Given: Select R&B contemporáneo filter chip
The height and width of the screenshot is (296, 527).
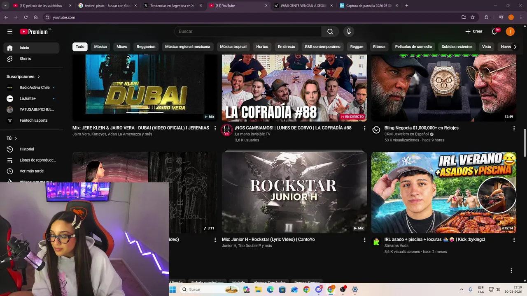Looking at the screenshot, I should pos(323,47).
